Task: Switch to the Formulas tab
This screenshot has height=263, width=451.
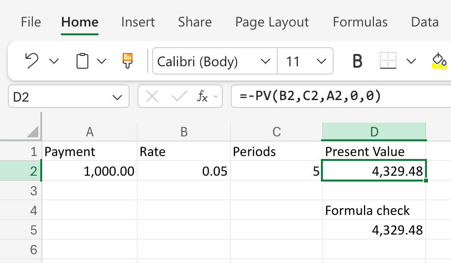Action: pos(360,22)
